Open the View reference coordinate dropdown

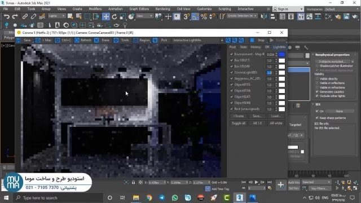(x=144, y=16)
